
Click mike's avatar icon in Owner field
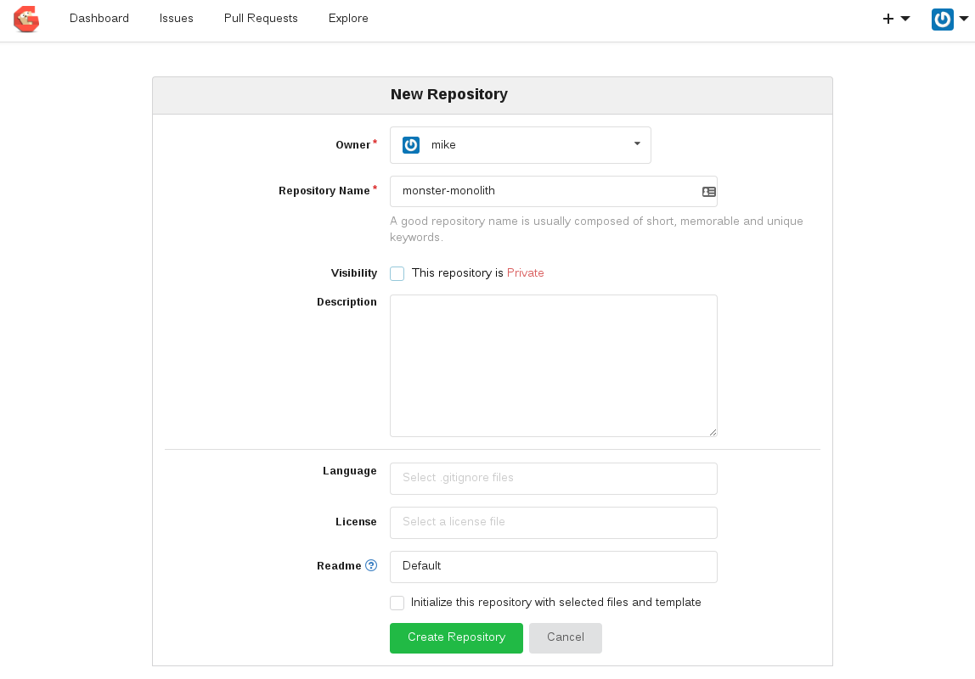click(411, 145)
